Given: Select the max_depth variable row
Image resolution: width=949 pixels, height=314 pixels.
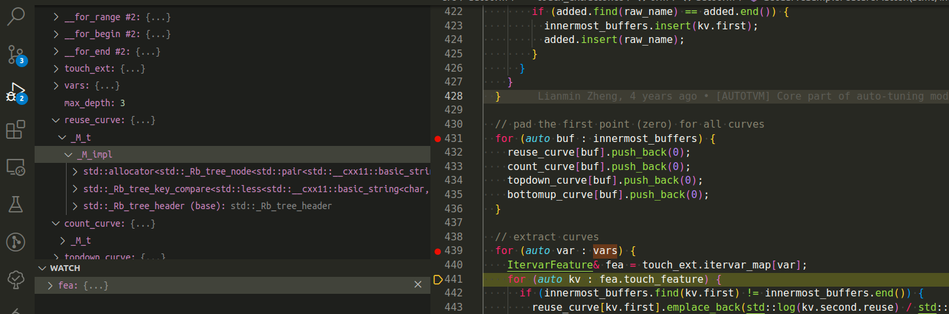Looking at the screenshot, I should click(94, 103).
